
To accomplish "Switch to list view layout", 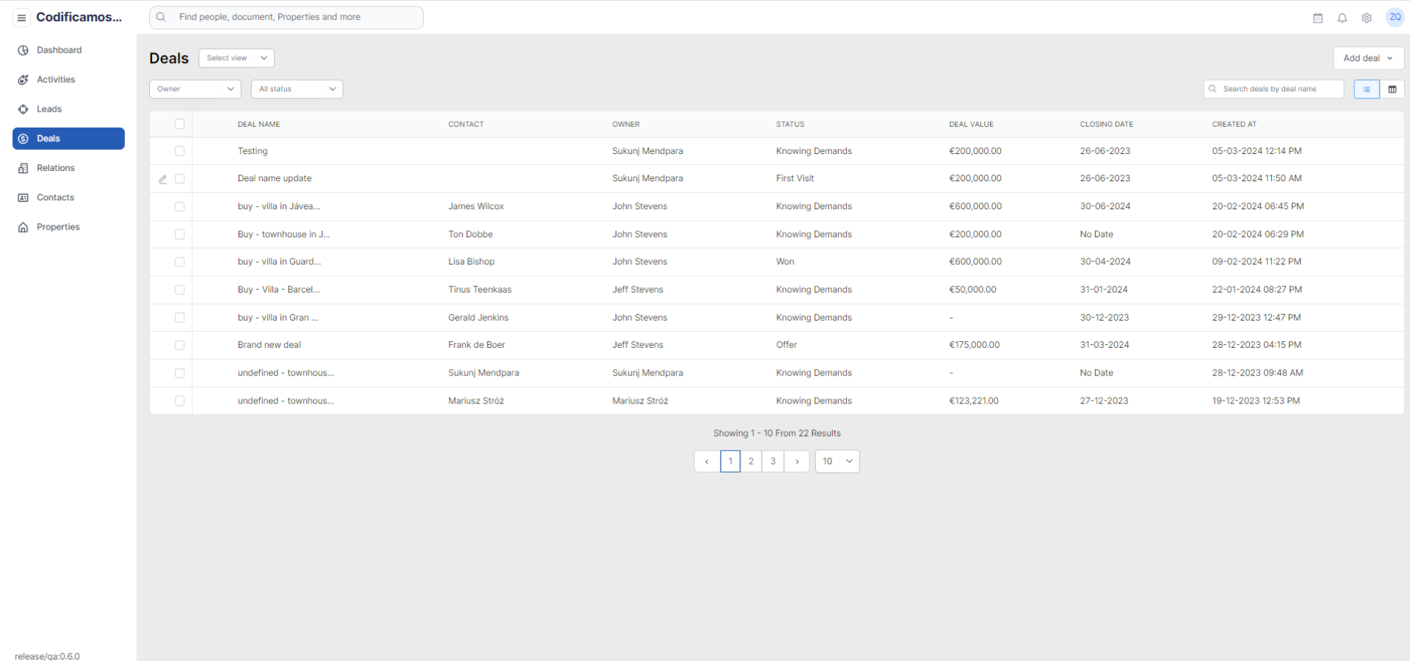I will click(x=1366, y=89).
